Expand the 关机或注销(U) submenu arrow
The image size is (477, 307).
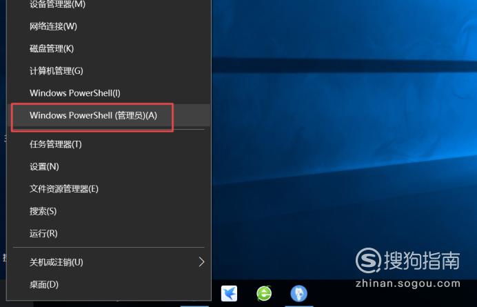coord(201,262)
